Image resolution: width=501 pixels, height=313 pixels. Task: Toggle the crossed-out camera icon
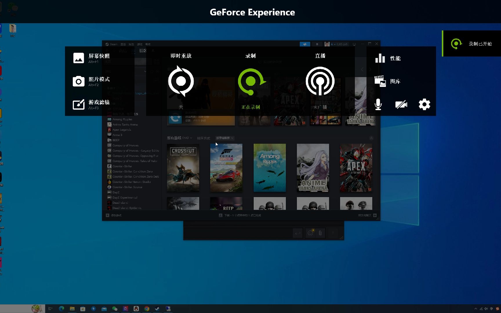tap(401, 104)
